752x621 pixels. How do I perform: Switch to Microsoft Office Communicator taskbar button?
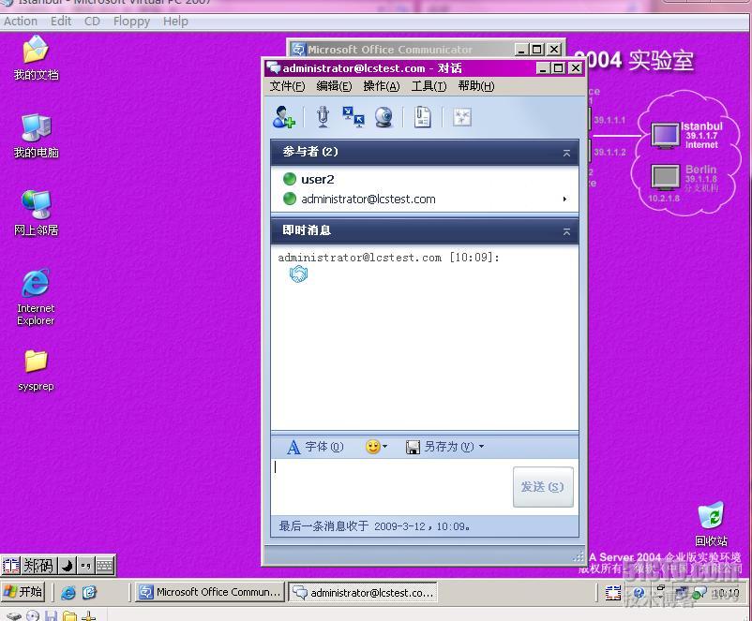tap(210, 592)
